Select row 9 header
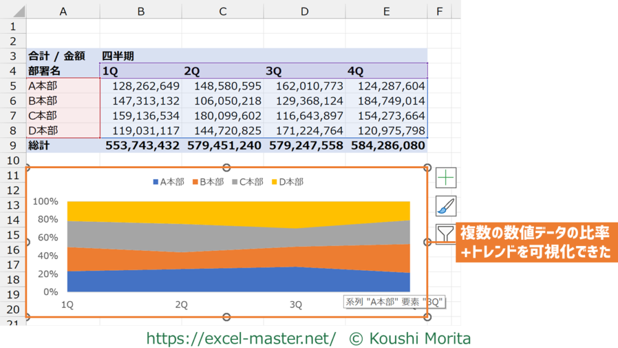 coord(13,146)
